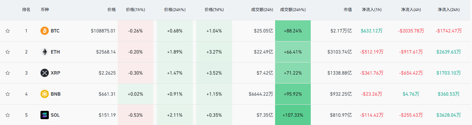Open the SOL coin name link
The height and width of the screenshot is (125, 472).
(55, 115)
